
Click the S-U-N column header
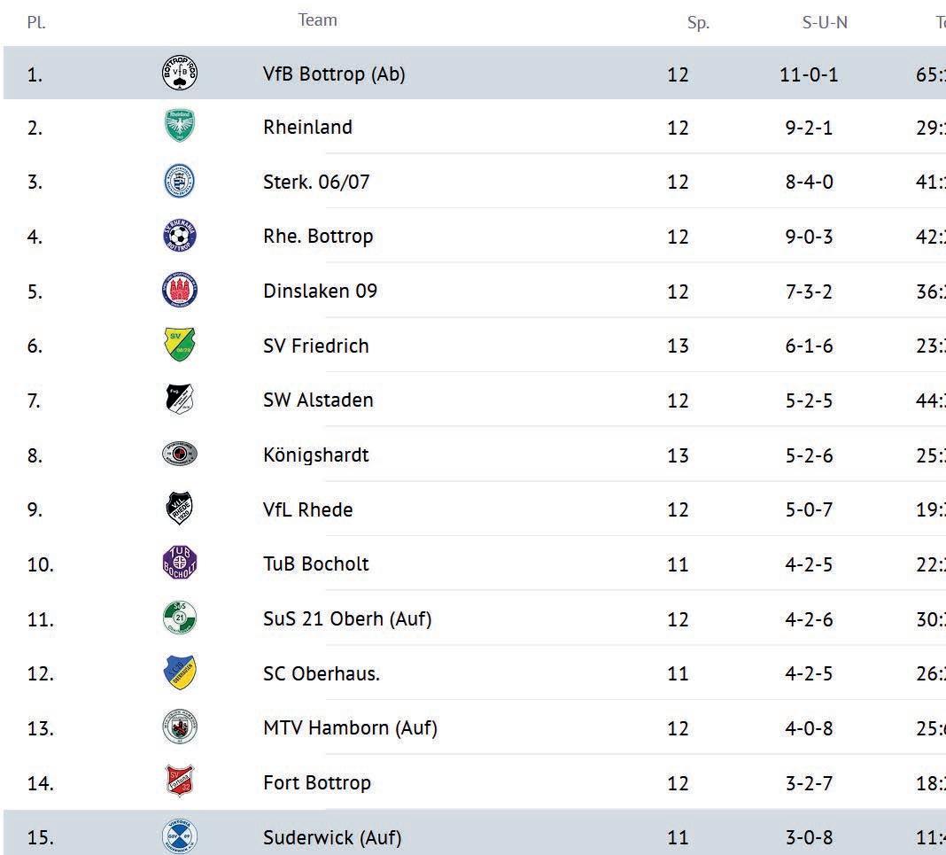pyautogui.click(x=825, y=23)
